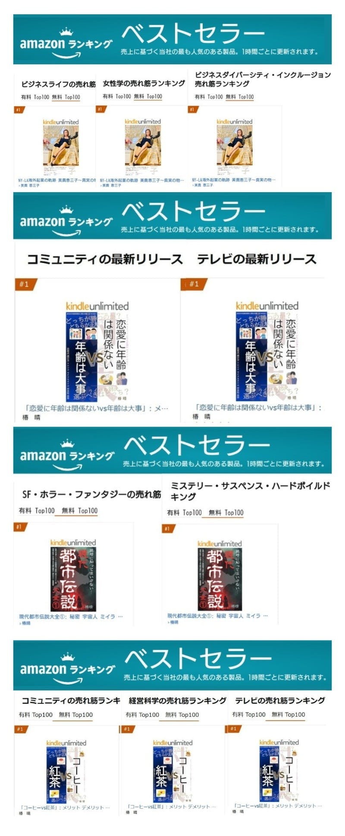Open author link 椿 晴 under テレビの最新リリース
This screenshot has height=836, width=345.
click(x=201, y=416)
